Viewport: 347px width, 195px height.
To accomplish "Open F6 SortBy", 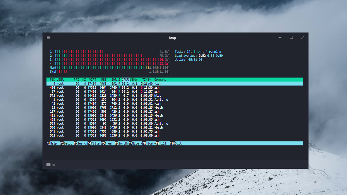I will tap(122, 143).
